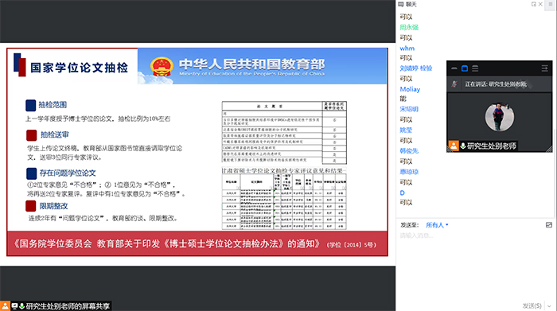Click the 请输入消息 message input box
This screenshot has height=311, width=557.
click(474, 265)
